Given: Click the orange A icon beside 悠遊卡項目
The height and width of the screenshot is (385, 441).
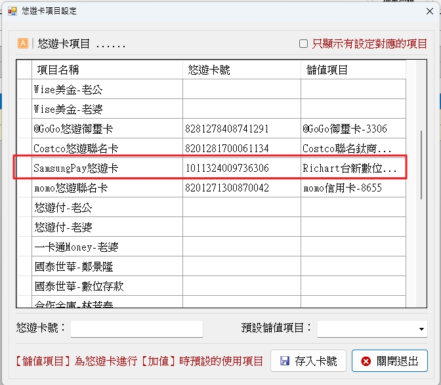Looking at the screenshot, I should (x=23, y=43).
